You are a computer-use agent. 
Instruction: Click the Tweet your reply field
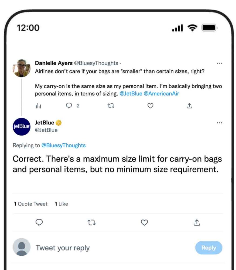63,248
